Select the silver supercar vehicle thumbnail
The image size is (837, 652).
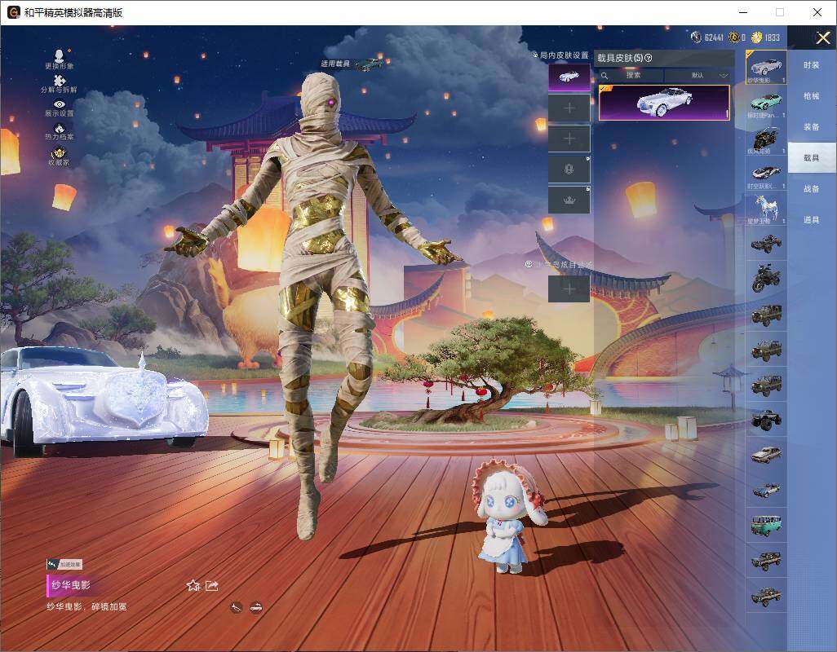(766, 173)
